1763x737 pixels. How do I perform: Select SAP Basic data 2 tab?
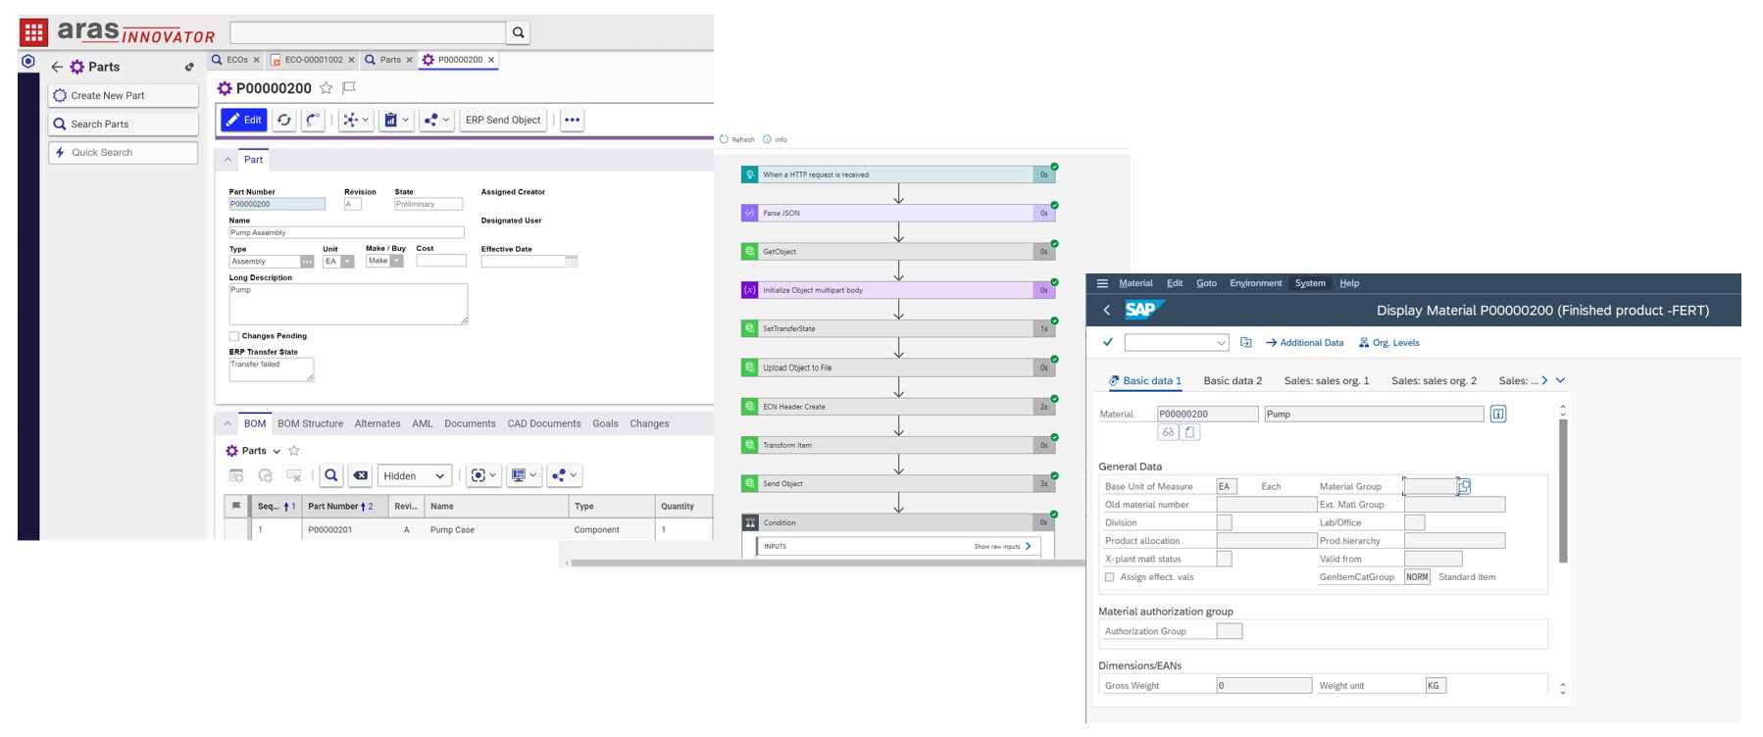[x=1233, y=380]
